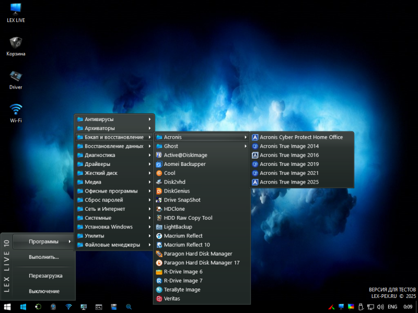Launch Macrium Reflect 10
418x313 pixels.
pos(187,245)
